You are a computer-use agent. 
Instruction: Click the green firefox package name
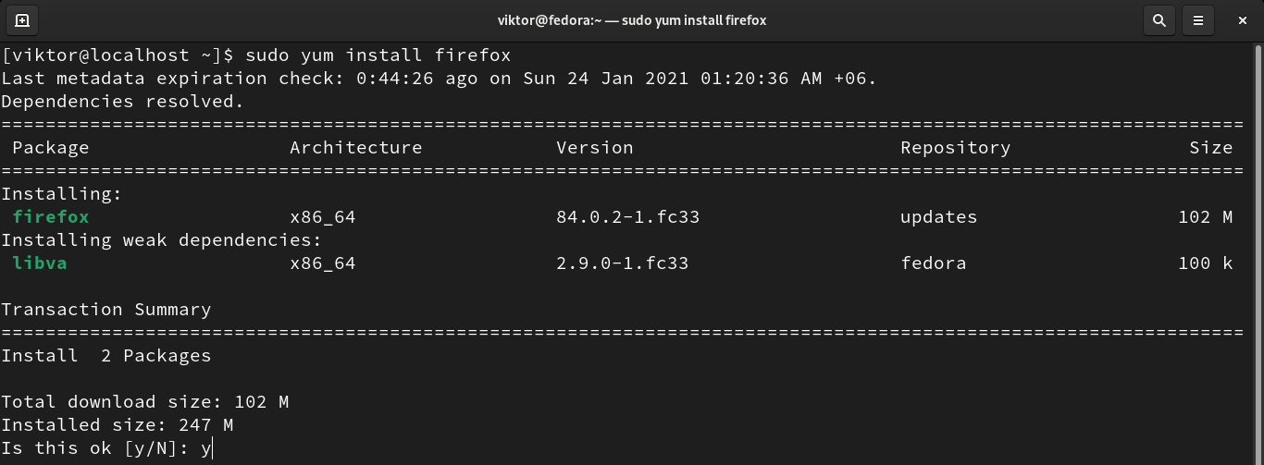[51, 217]
